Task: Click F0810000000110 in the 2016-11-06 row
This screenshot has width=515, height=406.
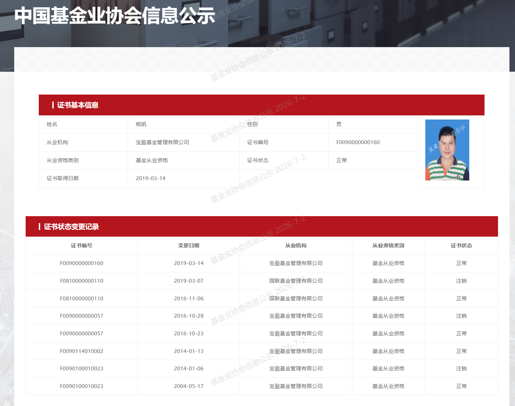Action: point(82,299)
